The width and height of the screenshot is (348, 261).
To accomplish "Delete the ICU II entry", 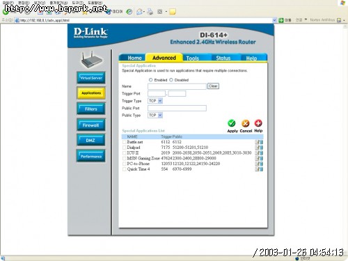I will tap(261, 153).
